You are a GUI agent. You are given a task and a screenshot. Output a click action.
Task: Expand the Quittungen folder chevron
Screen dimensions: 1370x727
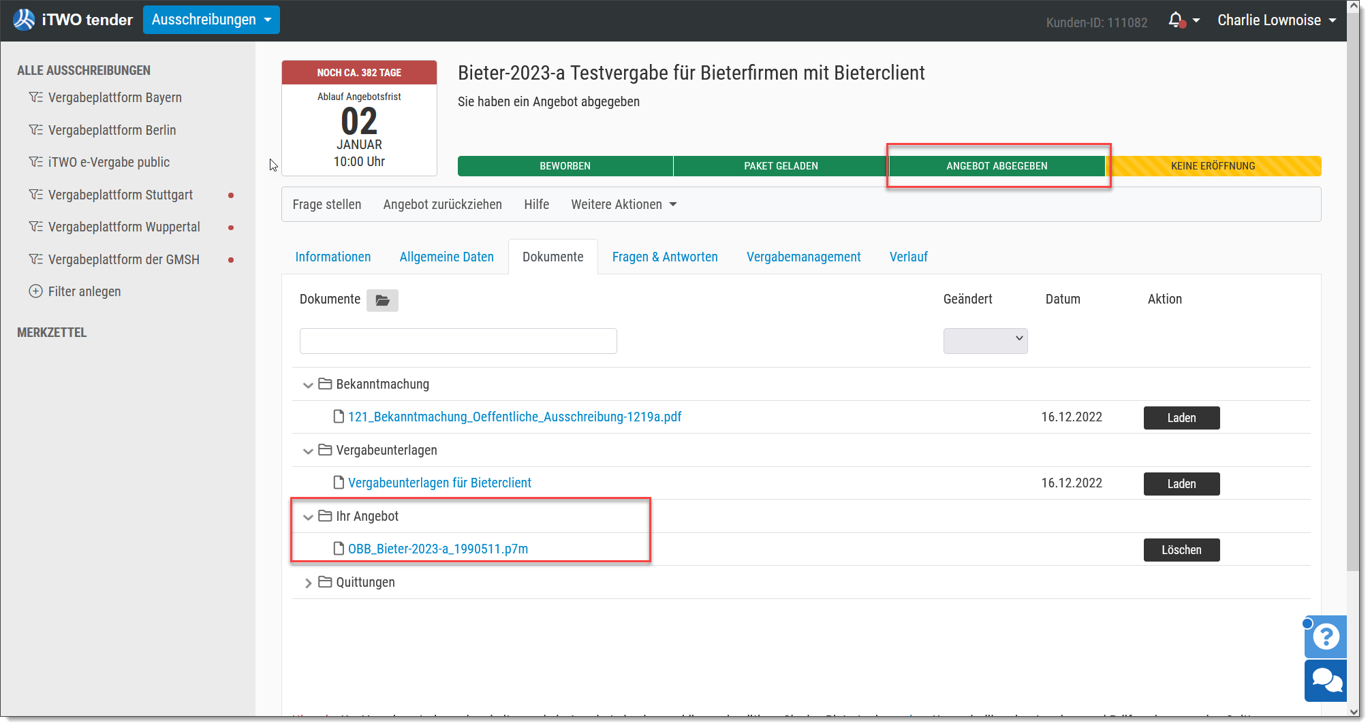(x=308, y=583)
